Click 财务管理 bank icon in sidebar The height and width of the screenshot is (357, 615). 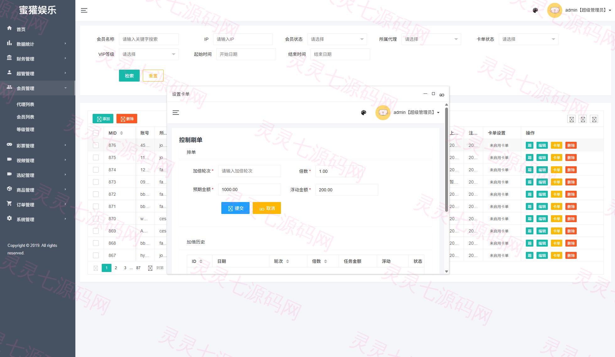9,58
